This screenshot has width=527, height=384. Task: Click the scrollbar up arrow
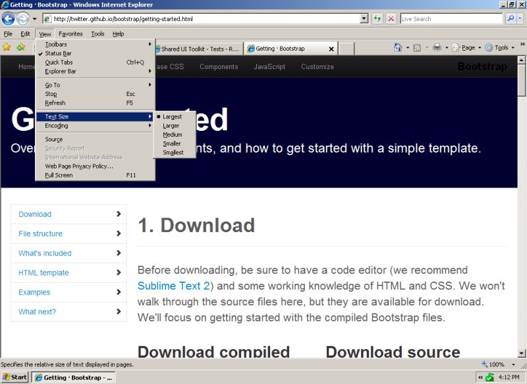(x=521, y=60)
